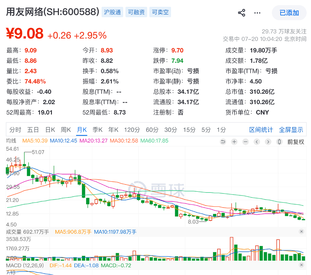Toggle the 已添加 watchlist button
Image resolution: width=311 pixels, height=275 pixels.
pos(289,13)
